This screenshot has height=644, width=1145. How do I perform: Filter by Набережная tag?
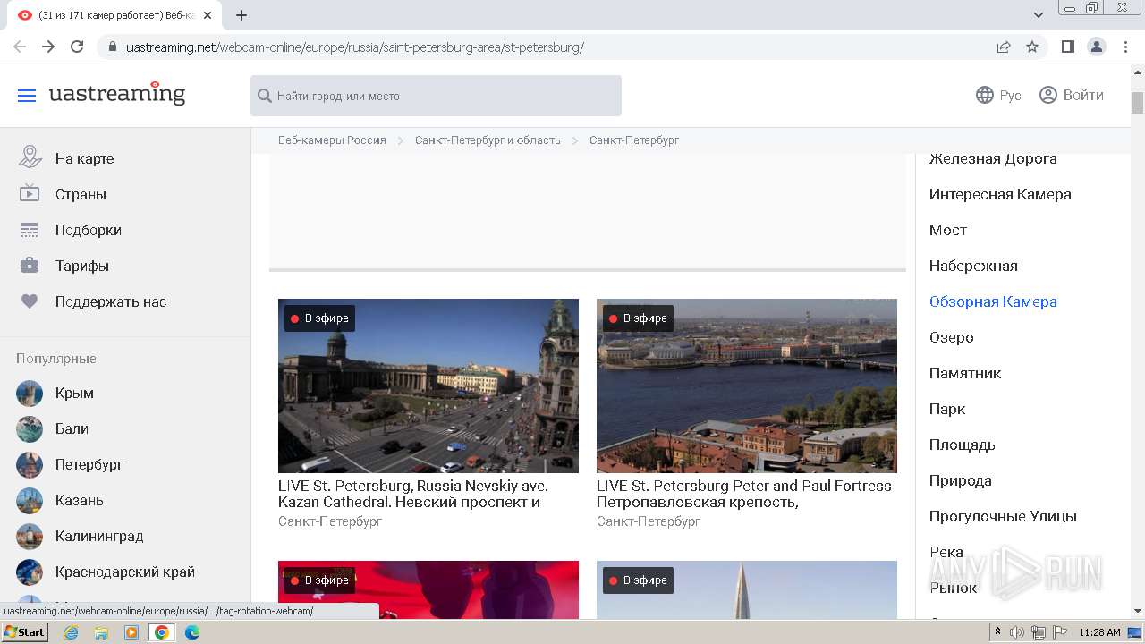[973, 266]
